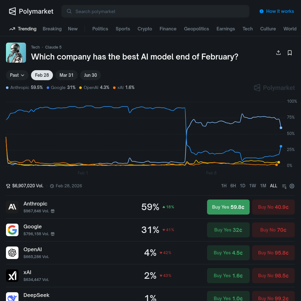Viewport: 301px width, 301px height.
Task: Buy Yes on Google at 32¢
Action: tap(228, 230)
